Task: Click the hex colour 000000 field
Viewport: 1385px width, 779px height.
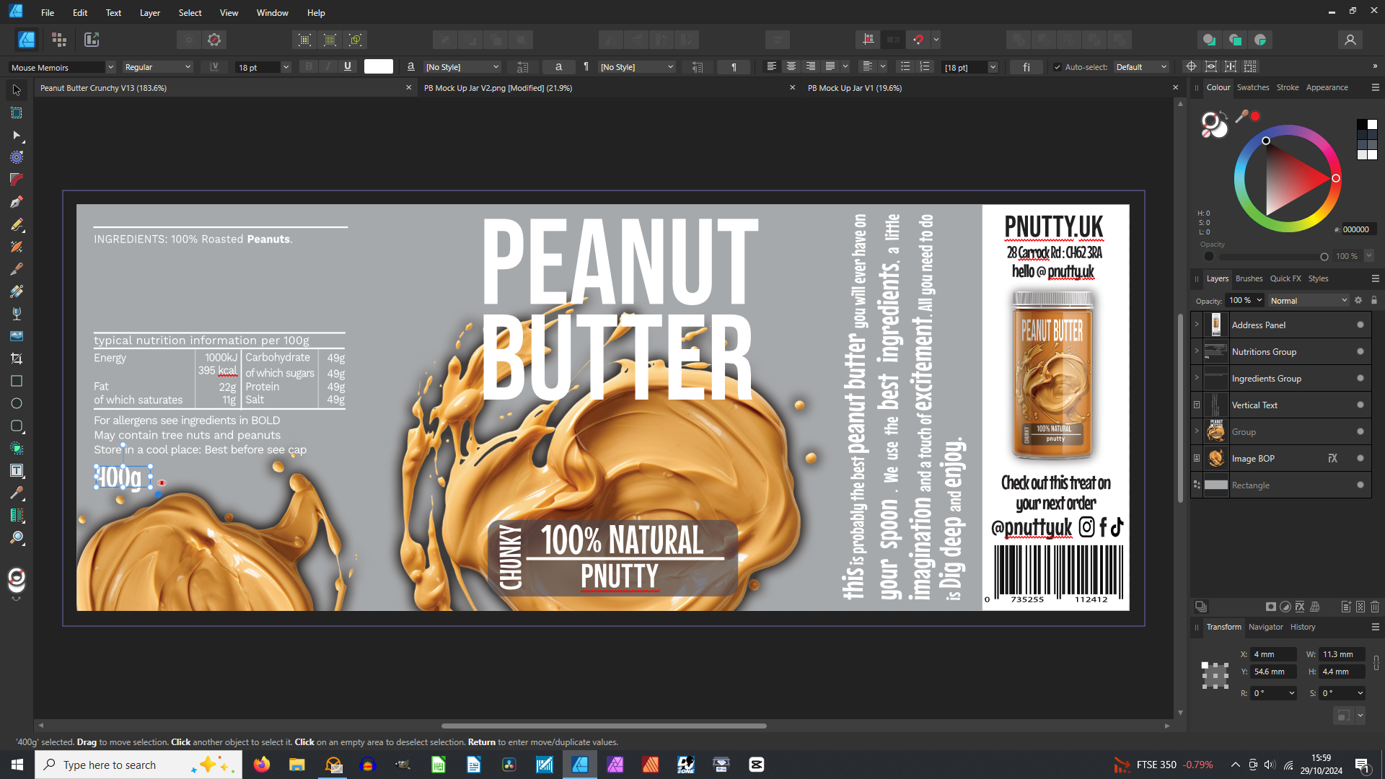Action: tap(1358, 229)
